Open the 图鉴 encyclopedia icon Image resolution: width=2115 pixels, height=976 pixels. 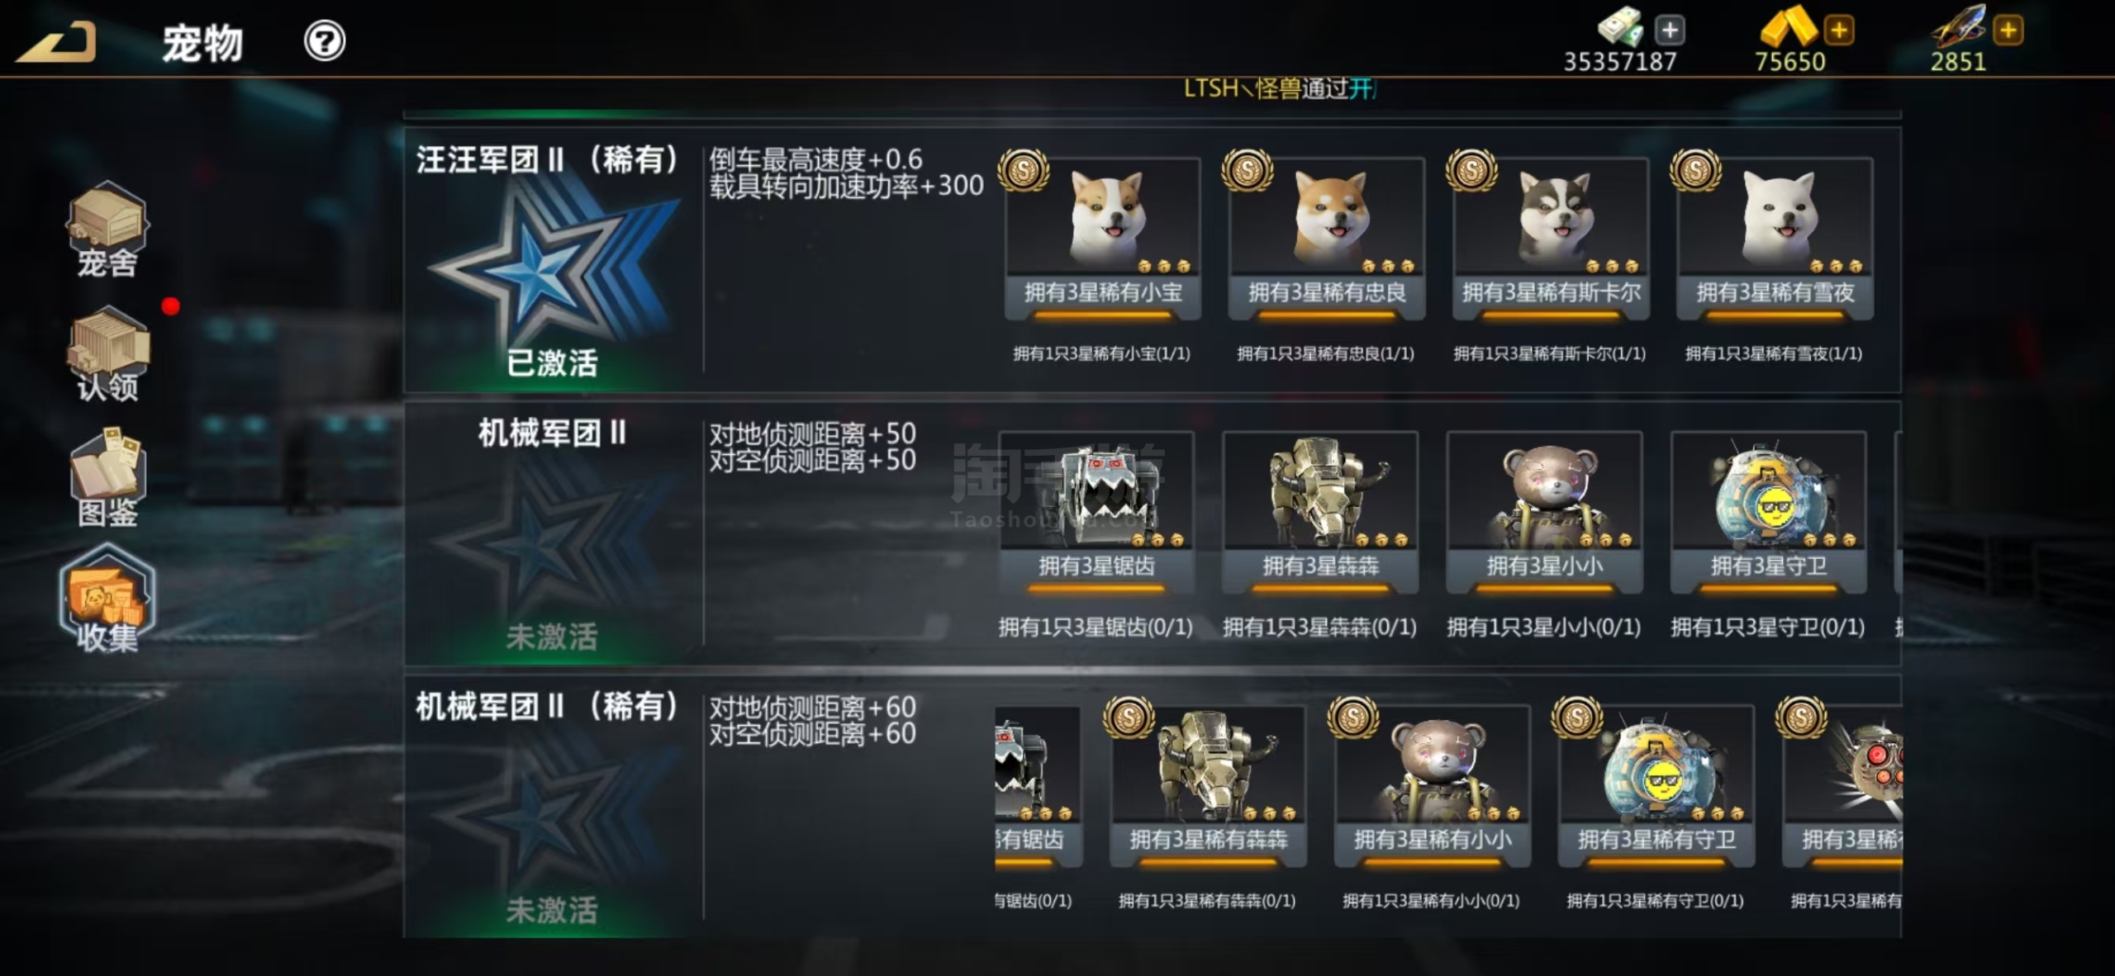click(107, 479)
